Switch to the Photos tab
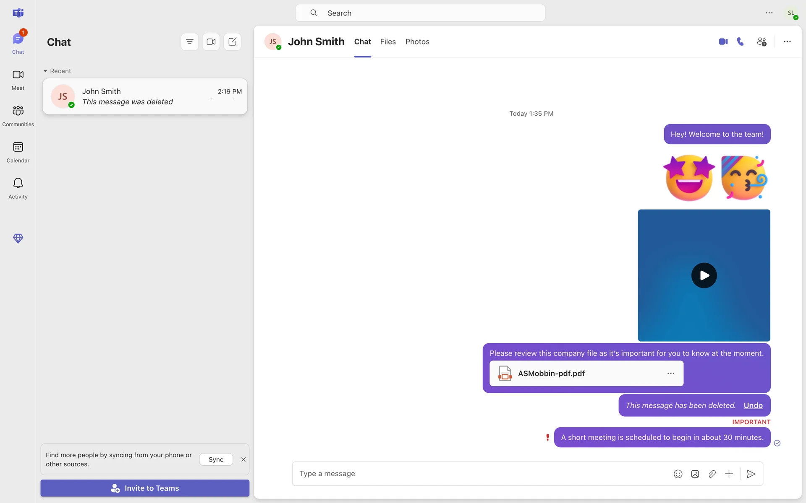 coord(417,41)
